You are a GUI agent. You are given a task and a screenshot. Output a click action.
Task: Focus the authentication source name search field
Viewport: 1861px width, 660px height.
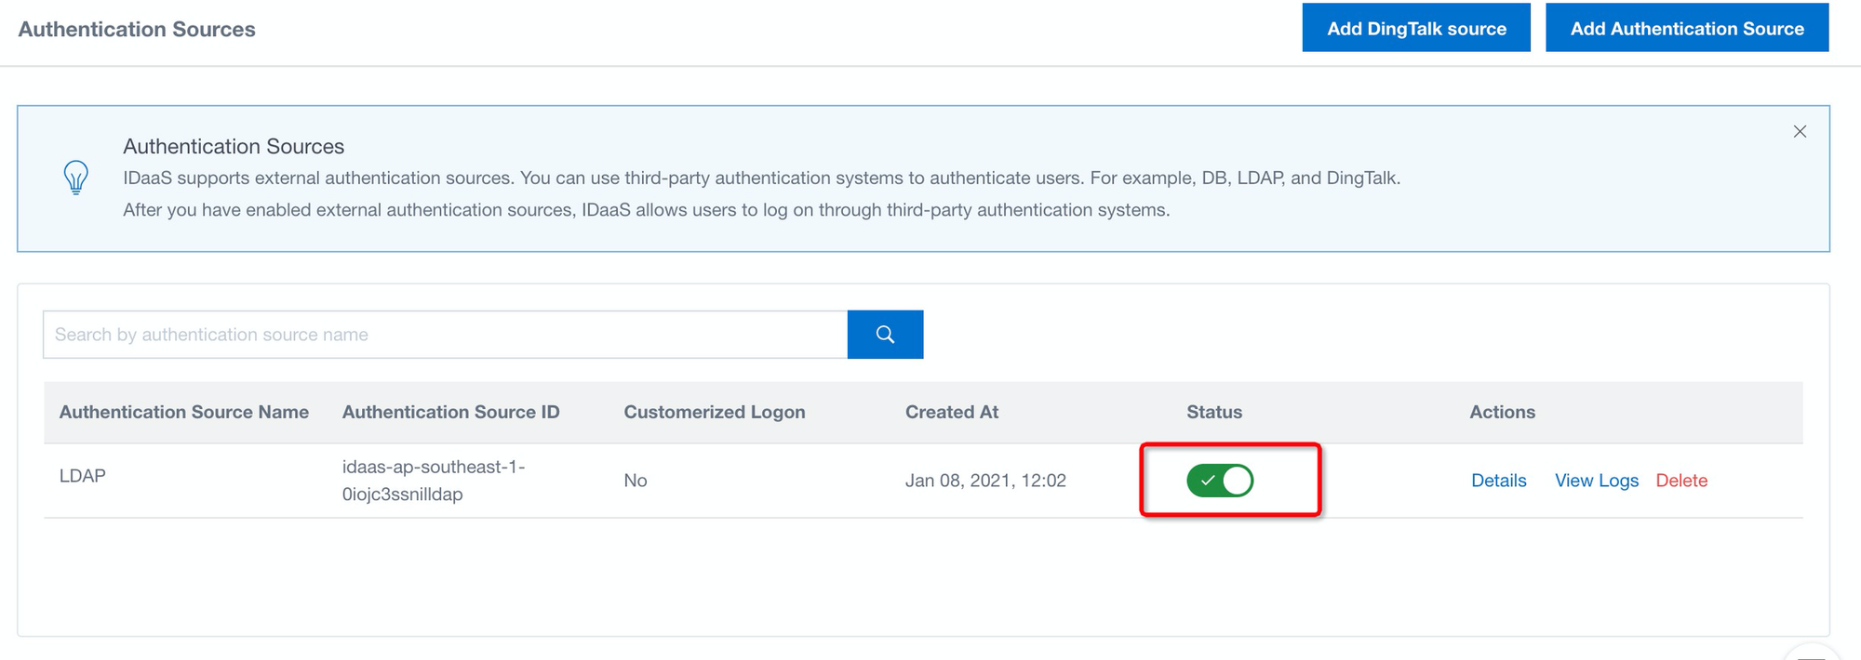(445, 335)
